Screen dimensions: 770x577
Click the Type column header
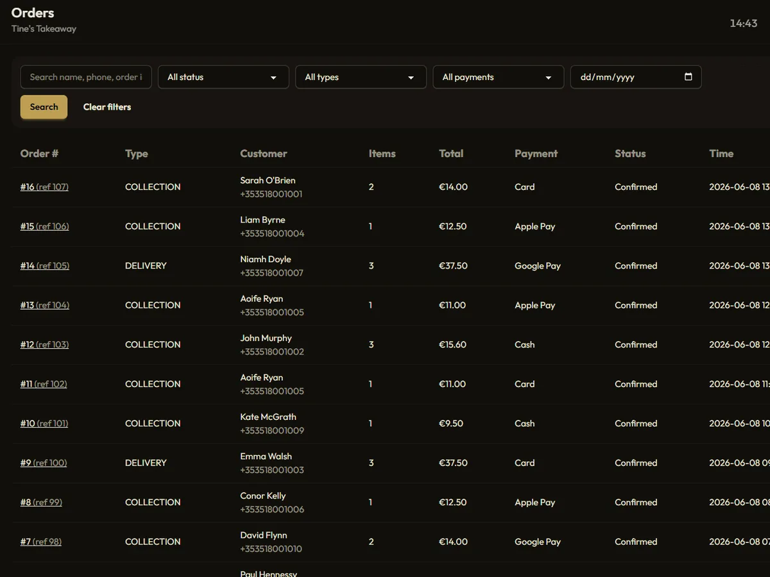click(x=137, y=154)
